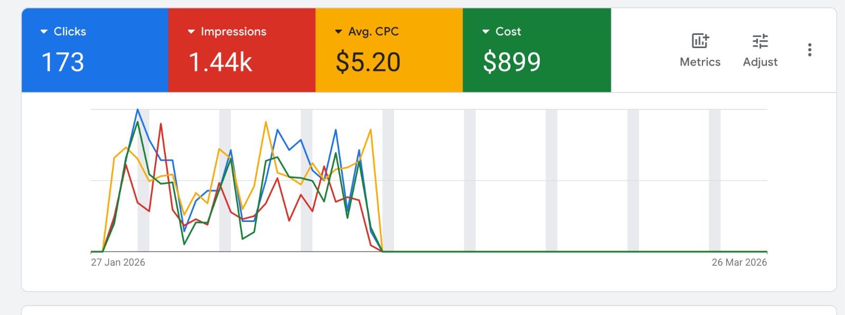This screenshot has width=845, height=315.
Task: Click the Metrics text label
Action: (x=700, y=62)
